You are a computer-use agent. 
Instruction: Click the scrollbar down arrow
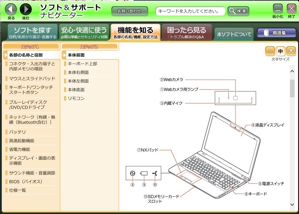292,205
